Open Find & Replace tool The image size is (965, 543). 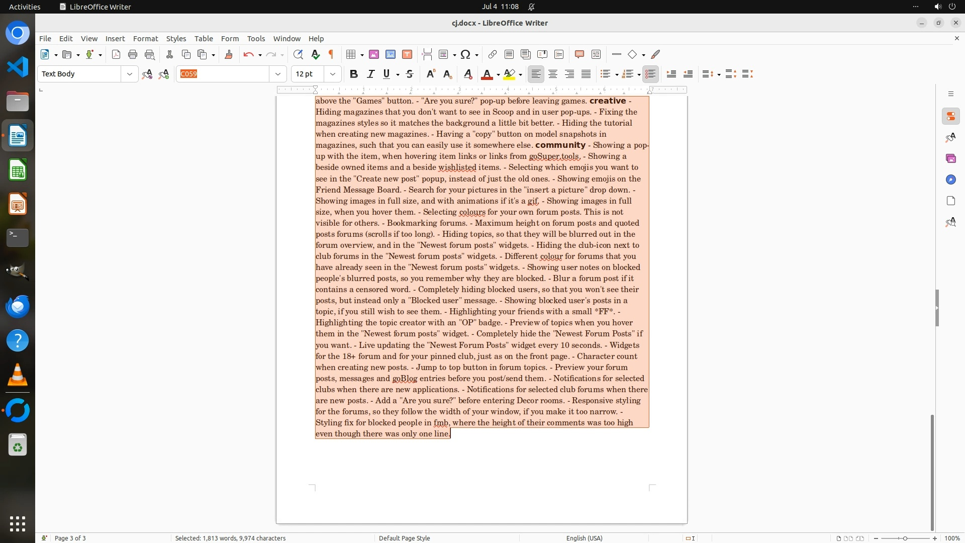pyautogui.click(x=298, y=54)
